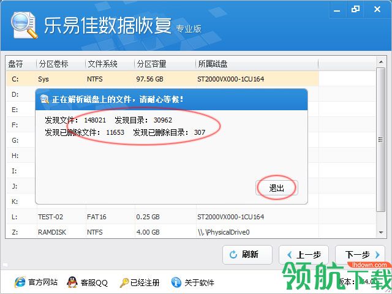The width and height of the screenshot is (392, 294).
Task: Click the 97.56 GB capacity cell
Action: tap(149, 79)
